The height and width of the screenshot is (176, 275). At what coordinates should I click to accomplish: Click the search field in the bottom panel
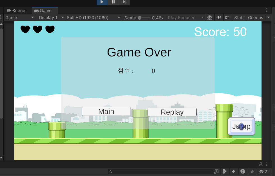click(161, 172)
